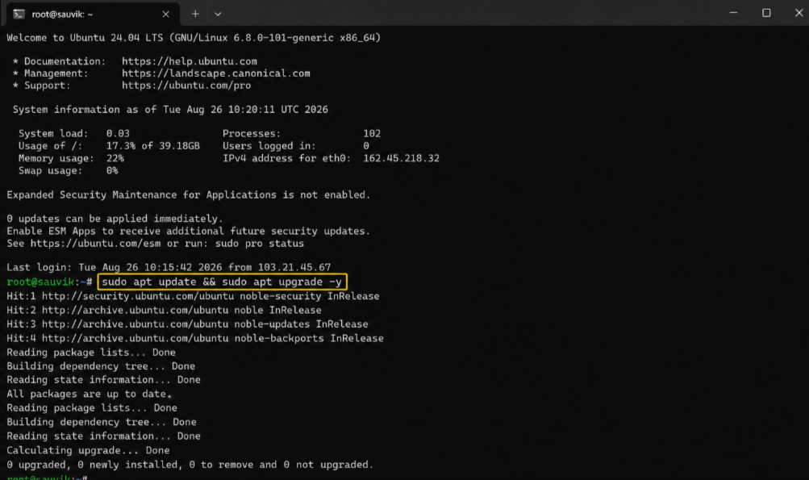Screen dimensions: 809x480
Task: Expand the new tab profile dropdown
Action: point(218,15)
